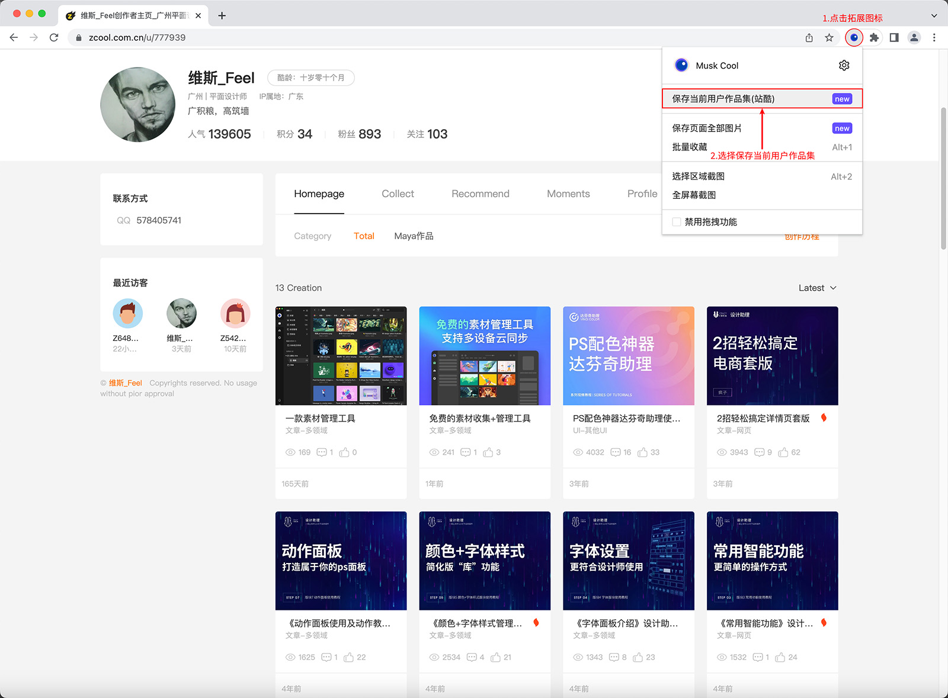
Task: Filter by Maya作品 category
Action: (414, 236)
